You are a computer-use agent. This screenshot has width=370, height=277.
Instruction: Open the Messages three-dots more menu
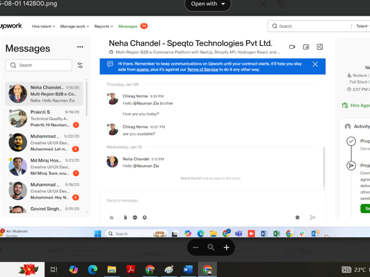coord(80,47)
